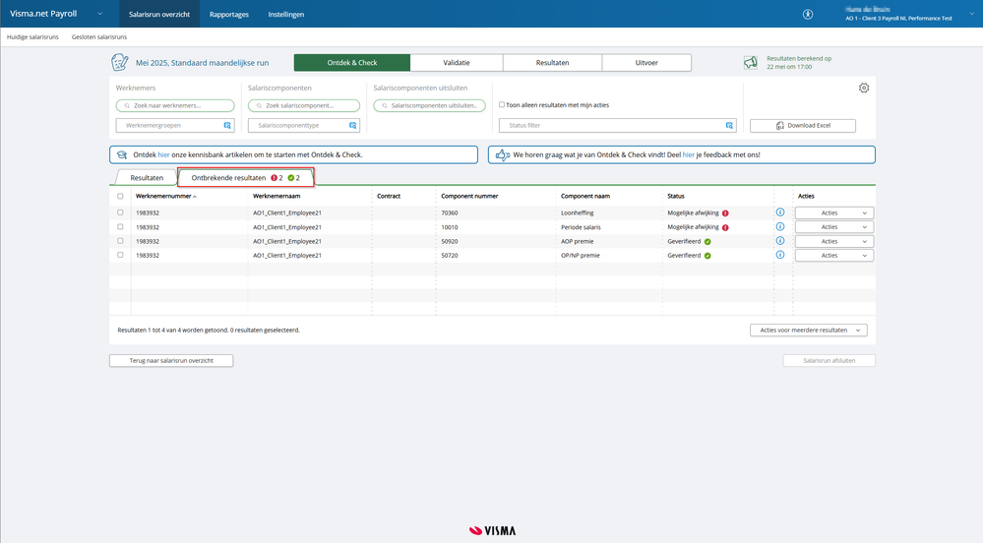
Task: Follow the 'hier' knowledge base link
Action: [x=163, y=154]
